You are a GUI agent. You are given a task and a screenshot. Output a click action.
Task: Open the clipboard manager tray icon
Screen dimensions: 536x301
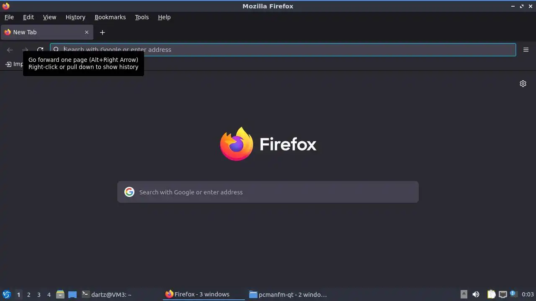coord(491,295)
